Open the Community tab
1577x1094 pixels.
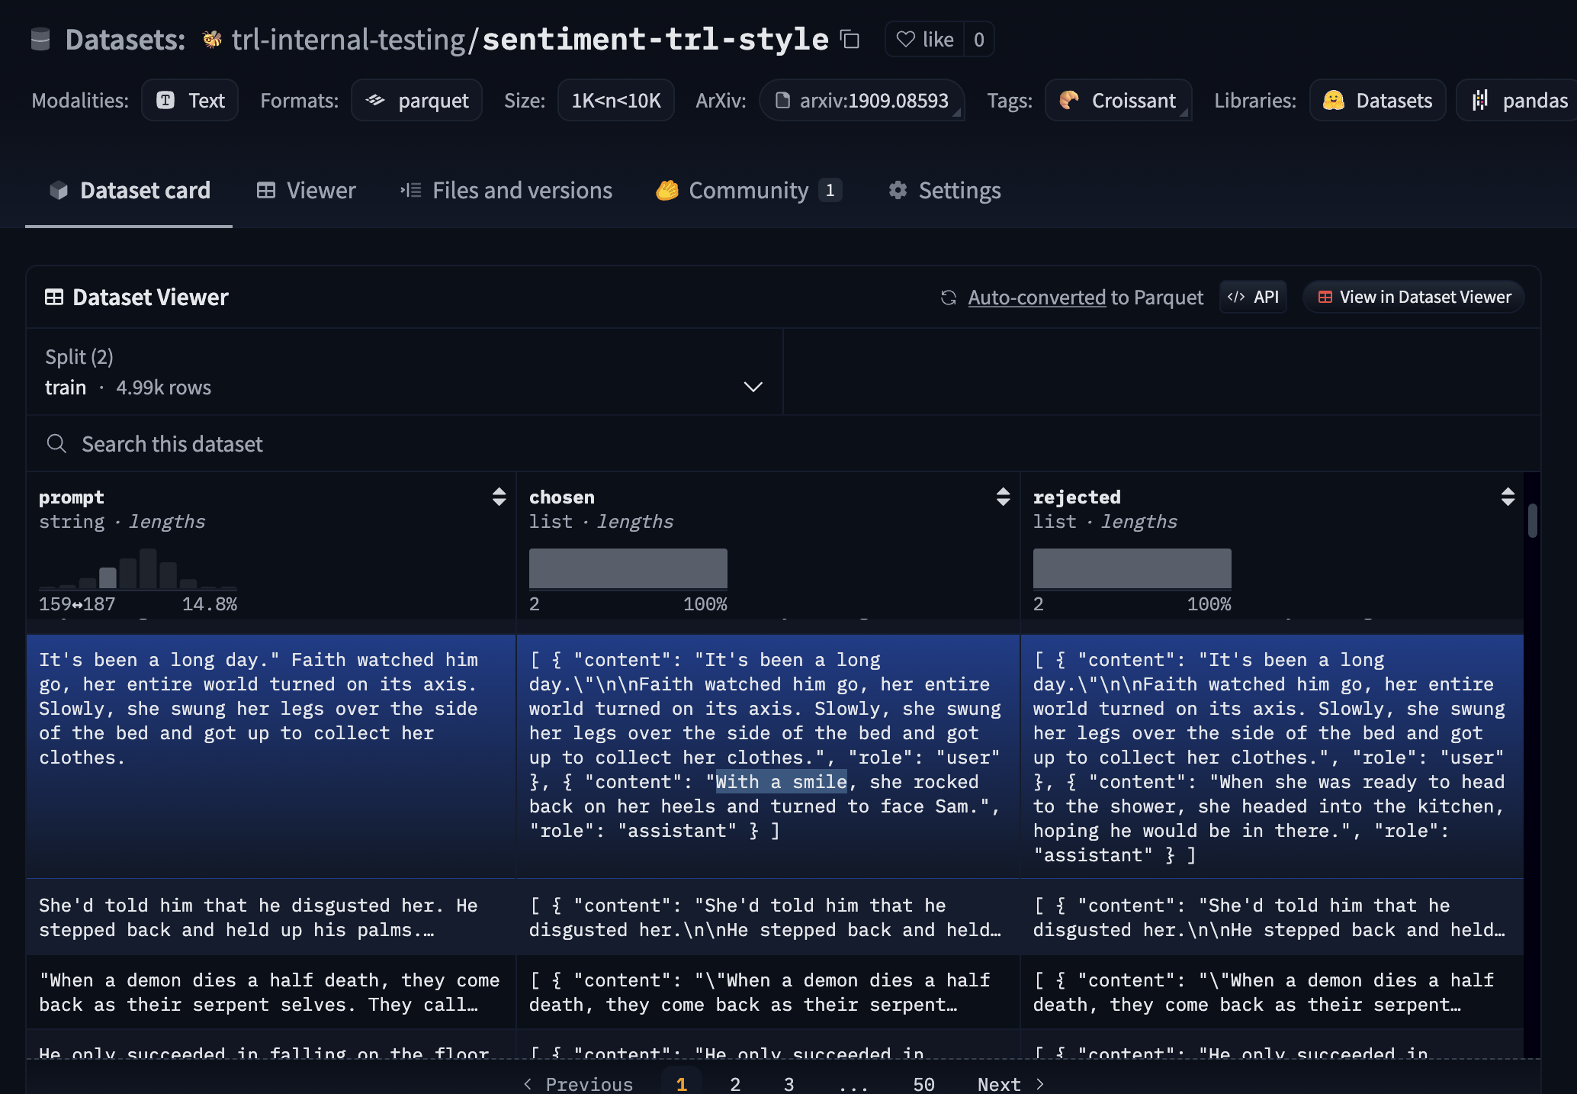749,190
